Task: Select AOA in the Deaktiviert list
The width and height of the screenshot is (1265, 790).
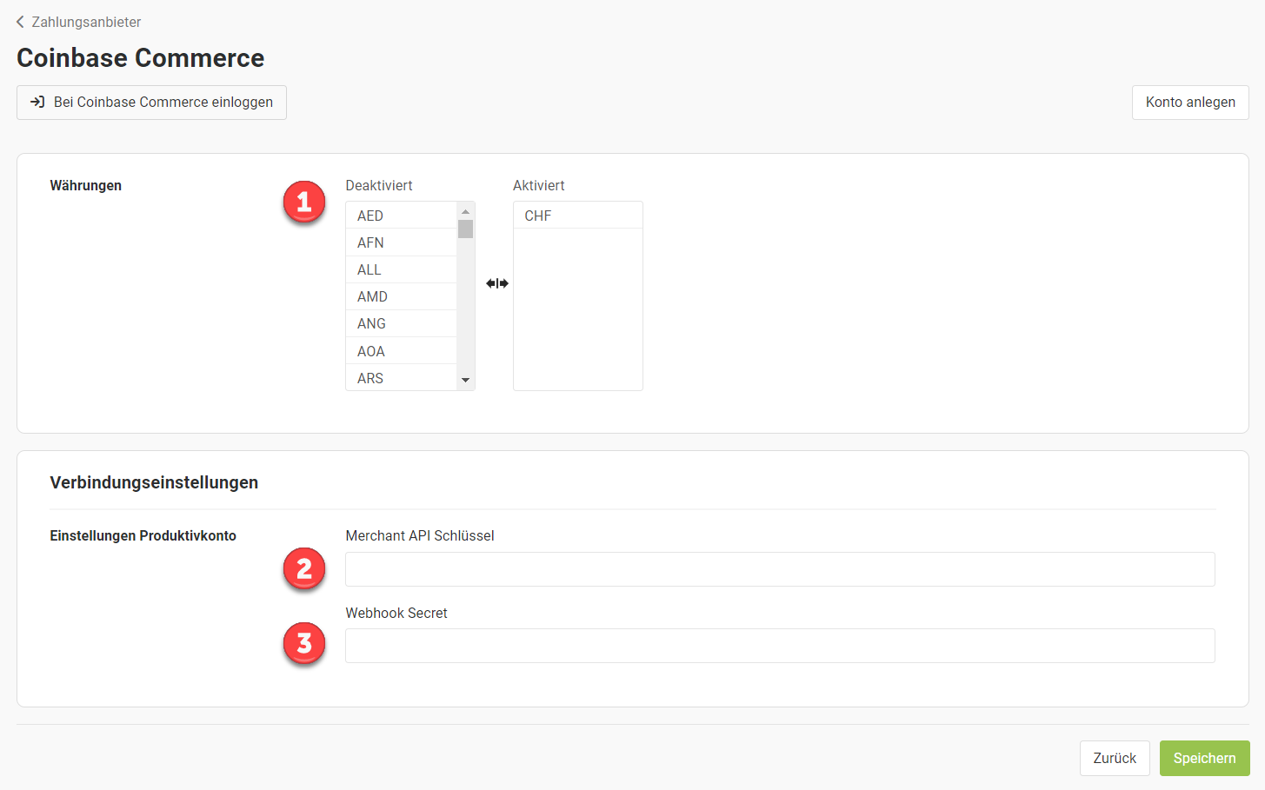Action: pyautogui.click(x=401, y=351)
